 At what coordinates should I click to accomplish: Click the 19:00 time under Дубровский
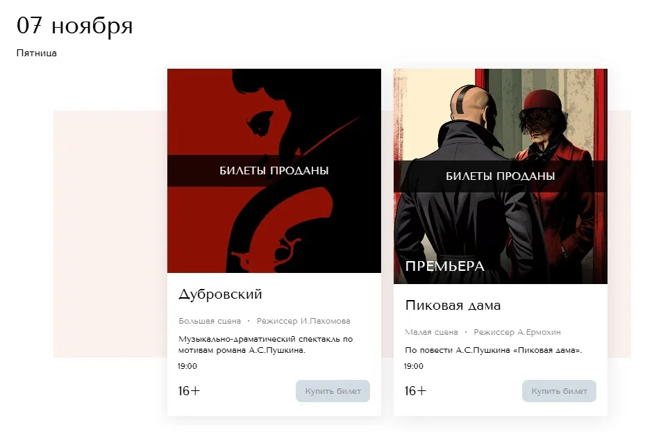pyautogui.click(x=187, y=366)
